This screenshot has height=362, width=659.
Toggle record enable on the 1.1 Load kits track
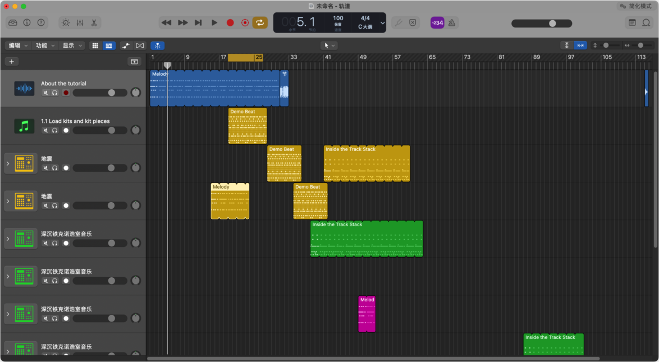(66, 130)
